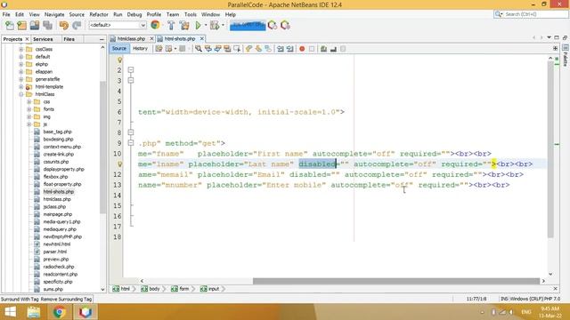Click the horizontal editor scrollbar
The width and height of the screenshot is (570, 320).
coord(396,281)
